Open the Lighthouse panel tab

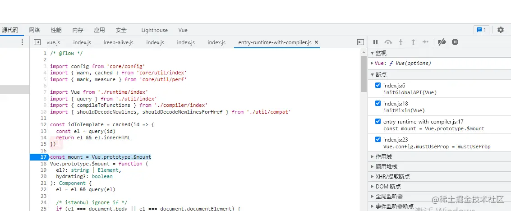(x=155, y=30)
